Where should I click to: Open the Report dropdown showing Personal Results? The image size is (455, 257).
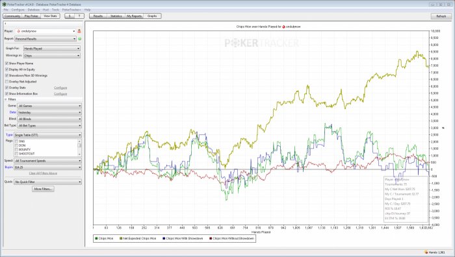click(45, 39)
